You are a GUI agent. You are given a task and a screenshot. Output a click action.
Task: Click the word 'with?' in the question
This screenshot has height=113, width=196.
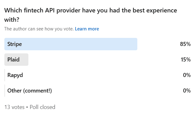[x=12, y=20]
